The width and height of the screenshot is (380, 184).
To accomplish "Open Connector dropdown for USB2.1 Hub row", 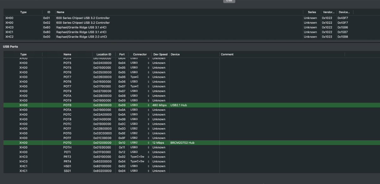I will point(140,105).
